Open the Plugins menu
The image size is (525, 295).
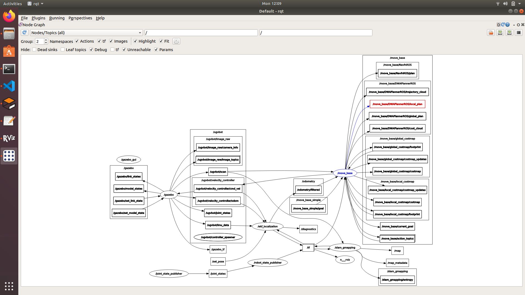click(38, 18)
